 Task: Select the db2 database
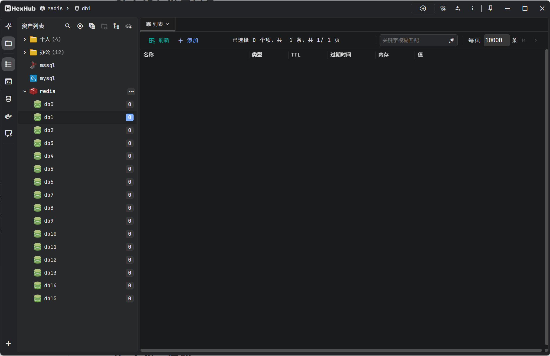coord(77,130)
